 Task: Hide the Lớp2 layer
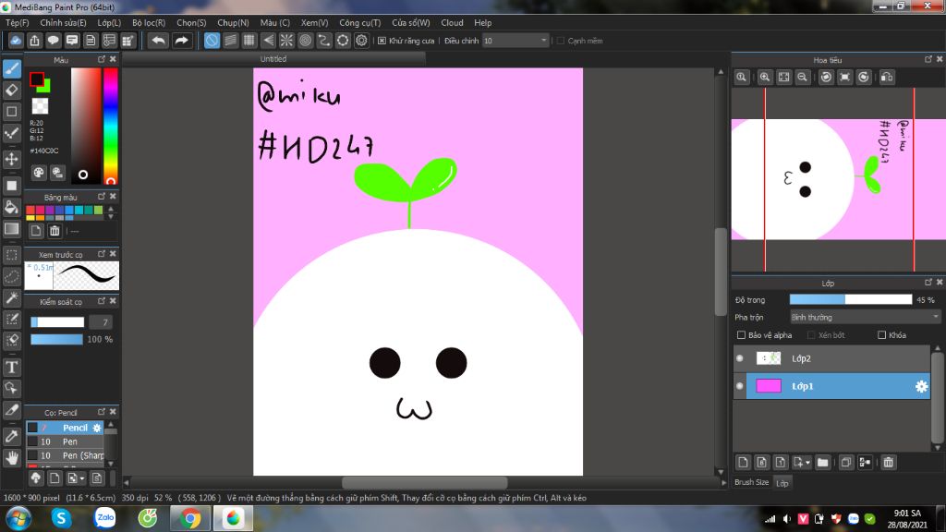(740, 358)
